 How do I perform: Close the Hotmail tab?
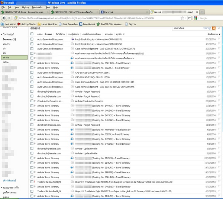pos(197,12)
